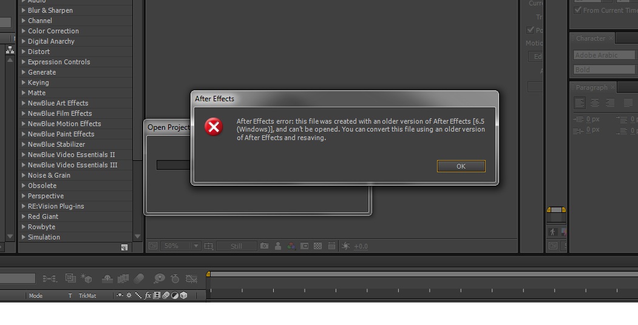Click Shy switch column header icon

(x=120, y=295)
